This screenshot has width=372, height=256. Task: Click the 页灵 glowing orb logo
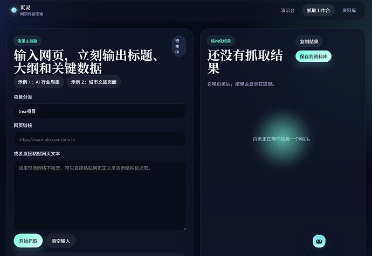(14, 10)
